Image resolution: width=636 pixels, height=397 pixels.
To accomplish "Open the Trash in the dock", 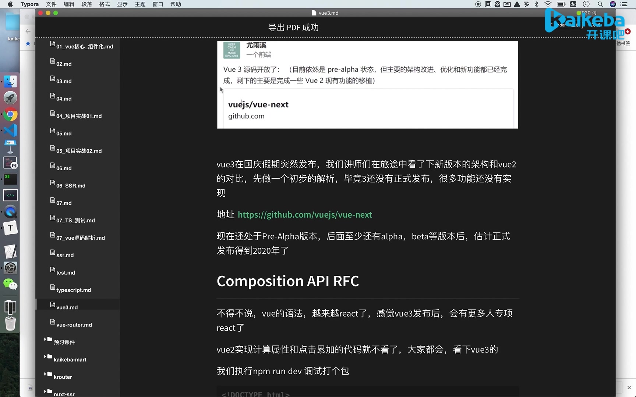I will coord(10,323).
